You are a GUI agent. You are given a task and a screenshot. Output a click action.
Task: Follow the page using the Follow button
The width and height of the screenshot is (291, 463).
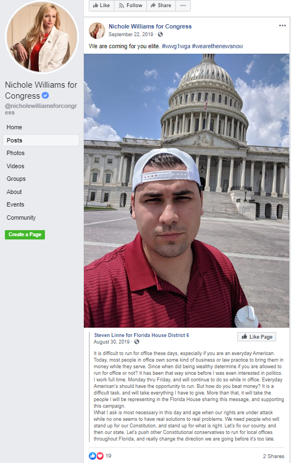coord(130,5)
